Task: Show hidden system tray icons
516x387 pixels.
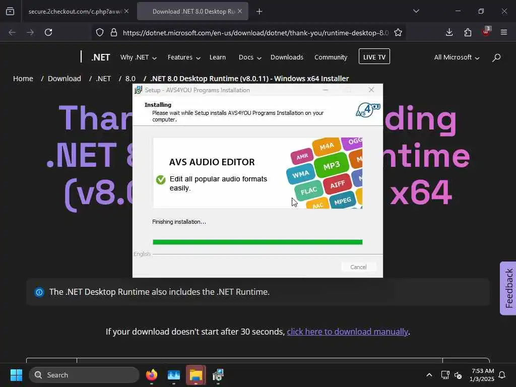Action: click(x=429, y=375)
